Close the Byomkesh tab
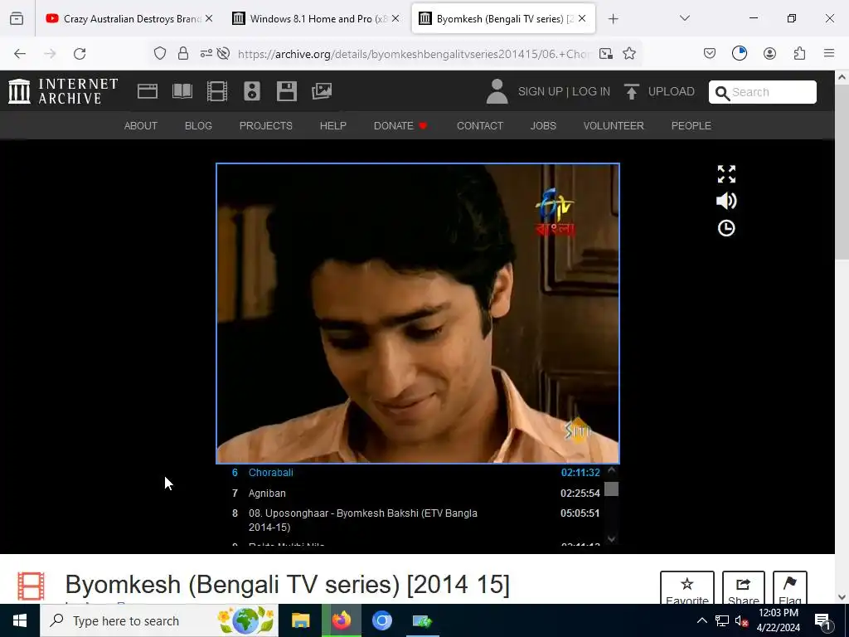 582,19
